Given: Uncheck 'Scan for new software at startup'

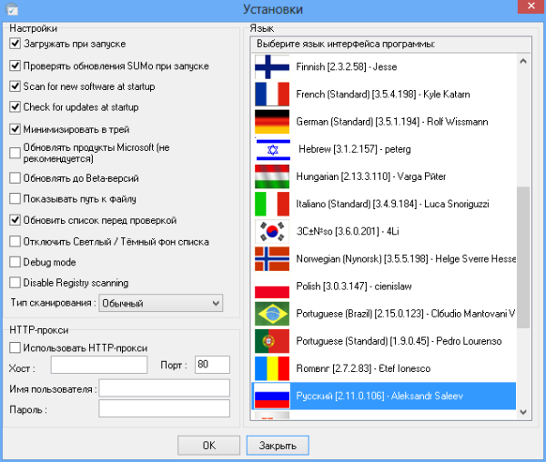Looking at the screenshot, I should click(x=15, y=85).
